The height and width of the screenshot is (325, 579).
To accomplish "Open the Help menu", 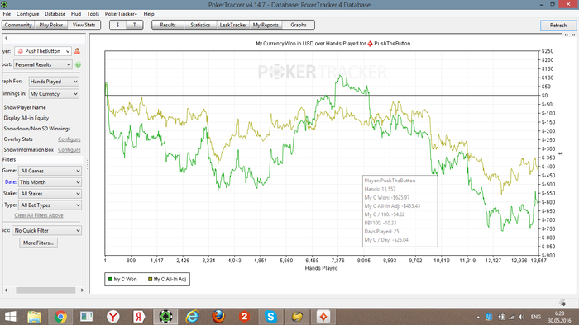I will 149,14.
